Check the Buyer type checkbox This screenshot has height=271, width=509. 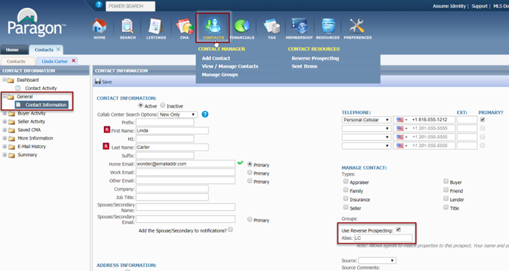point(446,182)
